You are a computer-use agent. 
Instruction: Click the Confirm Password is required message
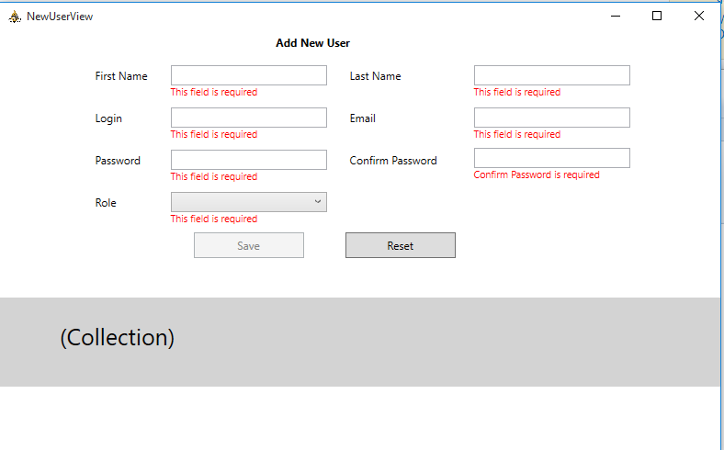tap(537, 174)
